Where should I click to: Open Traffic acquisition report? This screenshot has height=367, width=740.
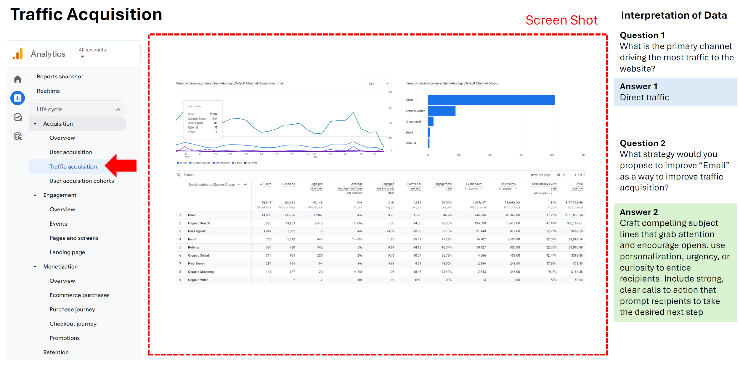click(x=73, y=166)
